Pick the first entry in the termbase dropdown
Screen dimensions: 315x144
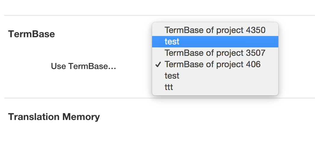[215, 30]
